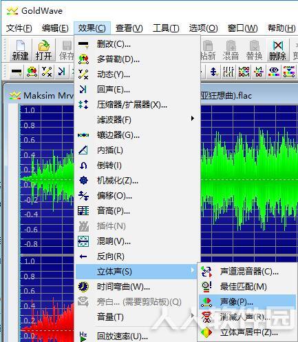Click the up-down arrows icon in effects toolbar
Image resolution: width=298 pixels, height=342 pixels.
tap(214, 72)
